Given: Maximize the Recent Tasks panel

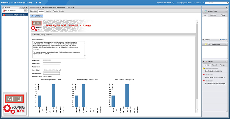Looking at the screenshot, I should click(226, 11).
